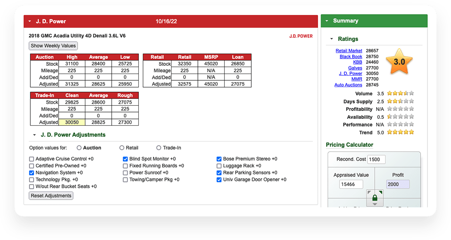Click the green lock icon in Pricing Calculator

[375, 198]
